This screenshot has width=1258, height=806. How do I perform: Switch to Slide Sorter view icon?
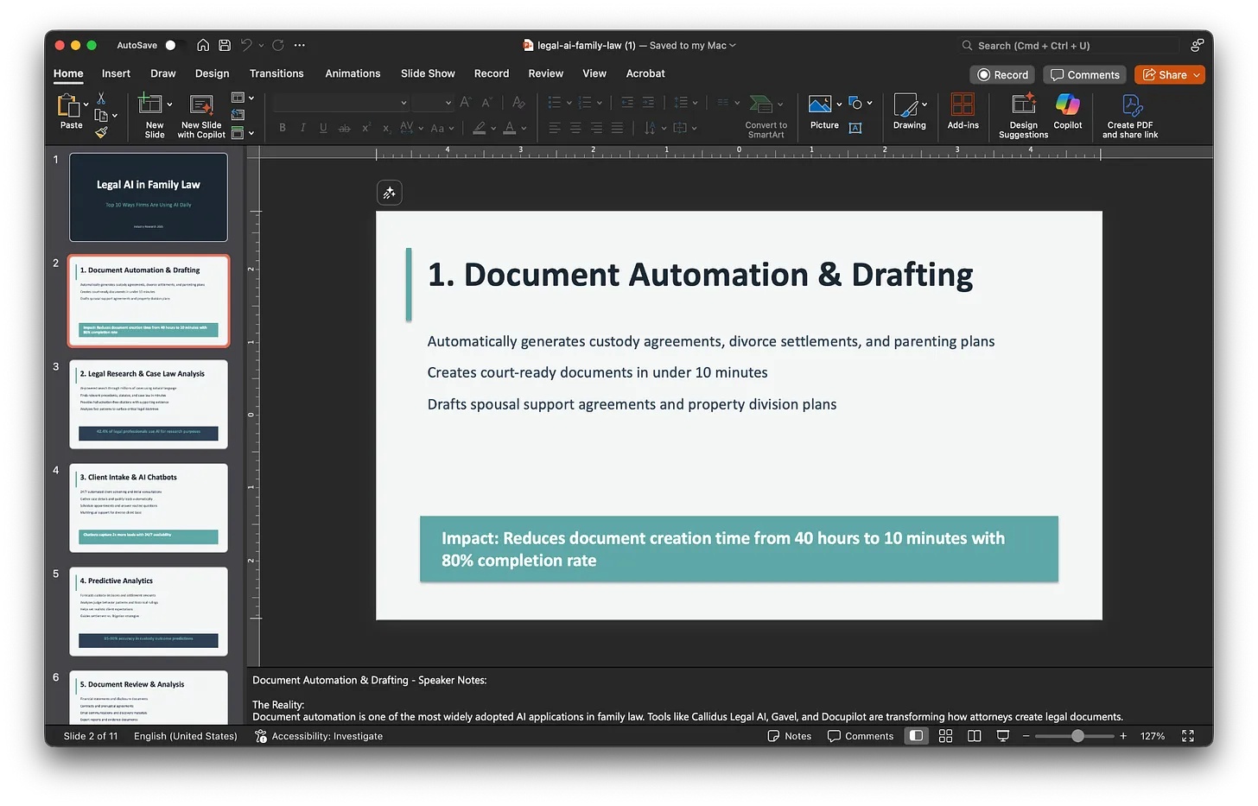tap(945, 736)
